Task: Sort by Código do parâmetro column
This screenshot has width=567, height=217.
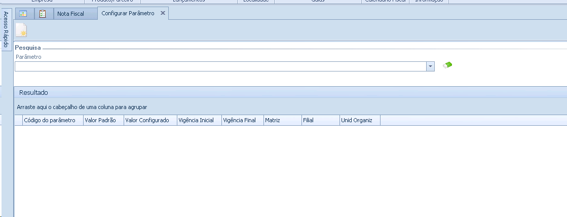Action: [x=53, y=120]
